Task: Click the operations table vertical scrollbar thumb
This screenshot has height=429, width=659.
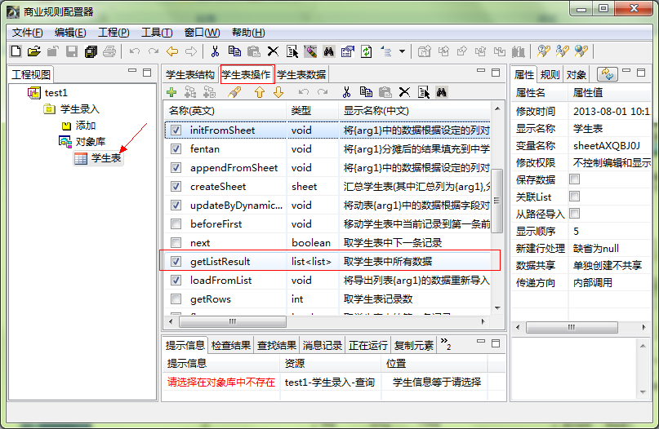Action: tap(496, 201)
